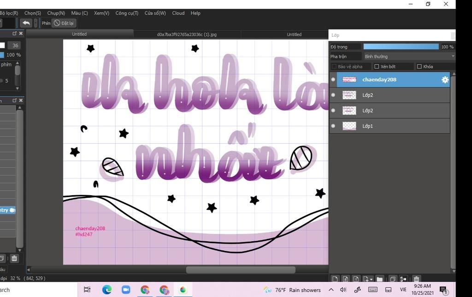Click brush list scroll up arrow
Screen dimensions: 472x297
(x=19, y=107)
